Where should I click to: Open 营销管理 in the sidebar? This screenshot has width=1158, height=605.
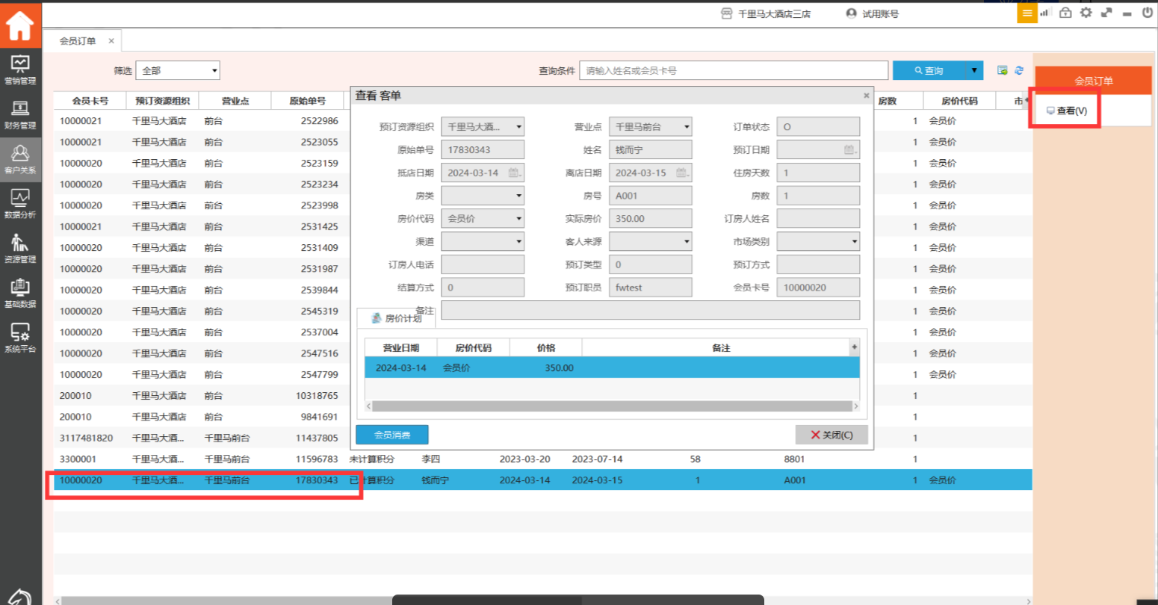coord(20,70)
